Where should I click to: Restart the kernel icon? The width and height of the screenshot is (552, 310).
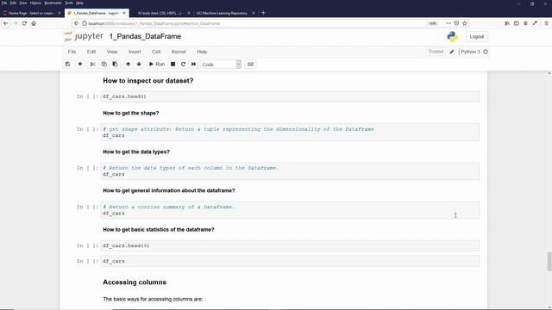point(183,65)
